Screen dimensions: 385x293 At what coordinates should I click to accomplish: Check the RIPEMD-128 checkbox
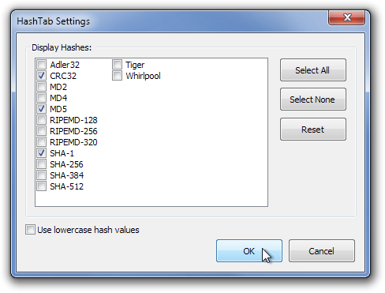tap(41, 120)
